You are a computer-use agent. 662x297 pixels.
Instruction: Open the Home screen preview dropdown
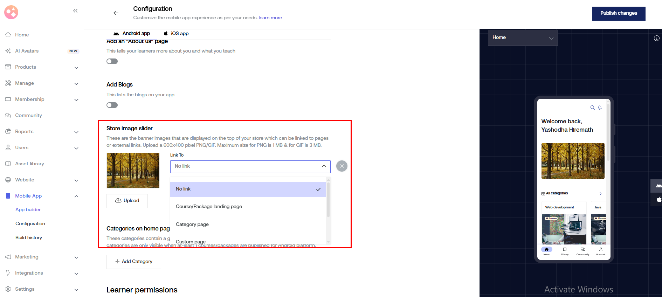point(523,37)
